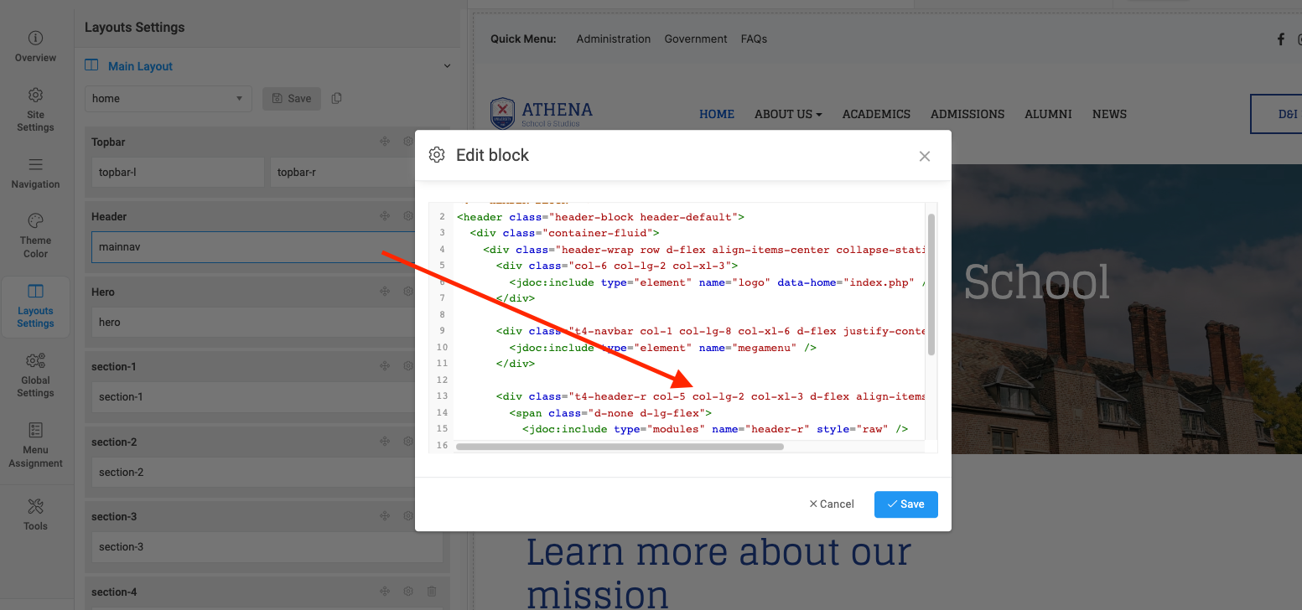Click code line with t4-navbar div
This screenshot has width=1302, height=610.
[710, 331]
